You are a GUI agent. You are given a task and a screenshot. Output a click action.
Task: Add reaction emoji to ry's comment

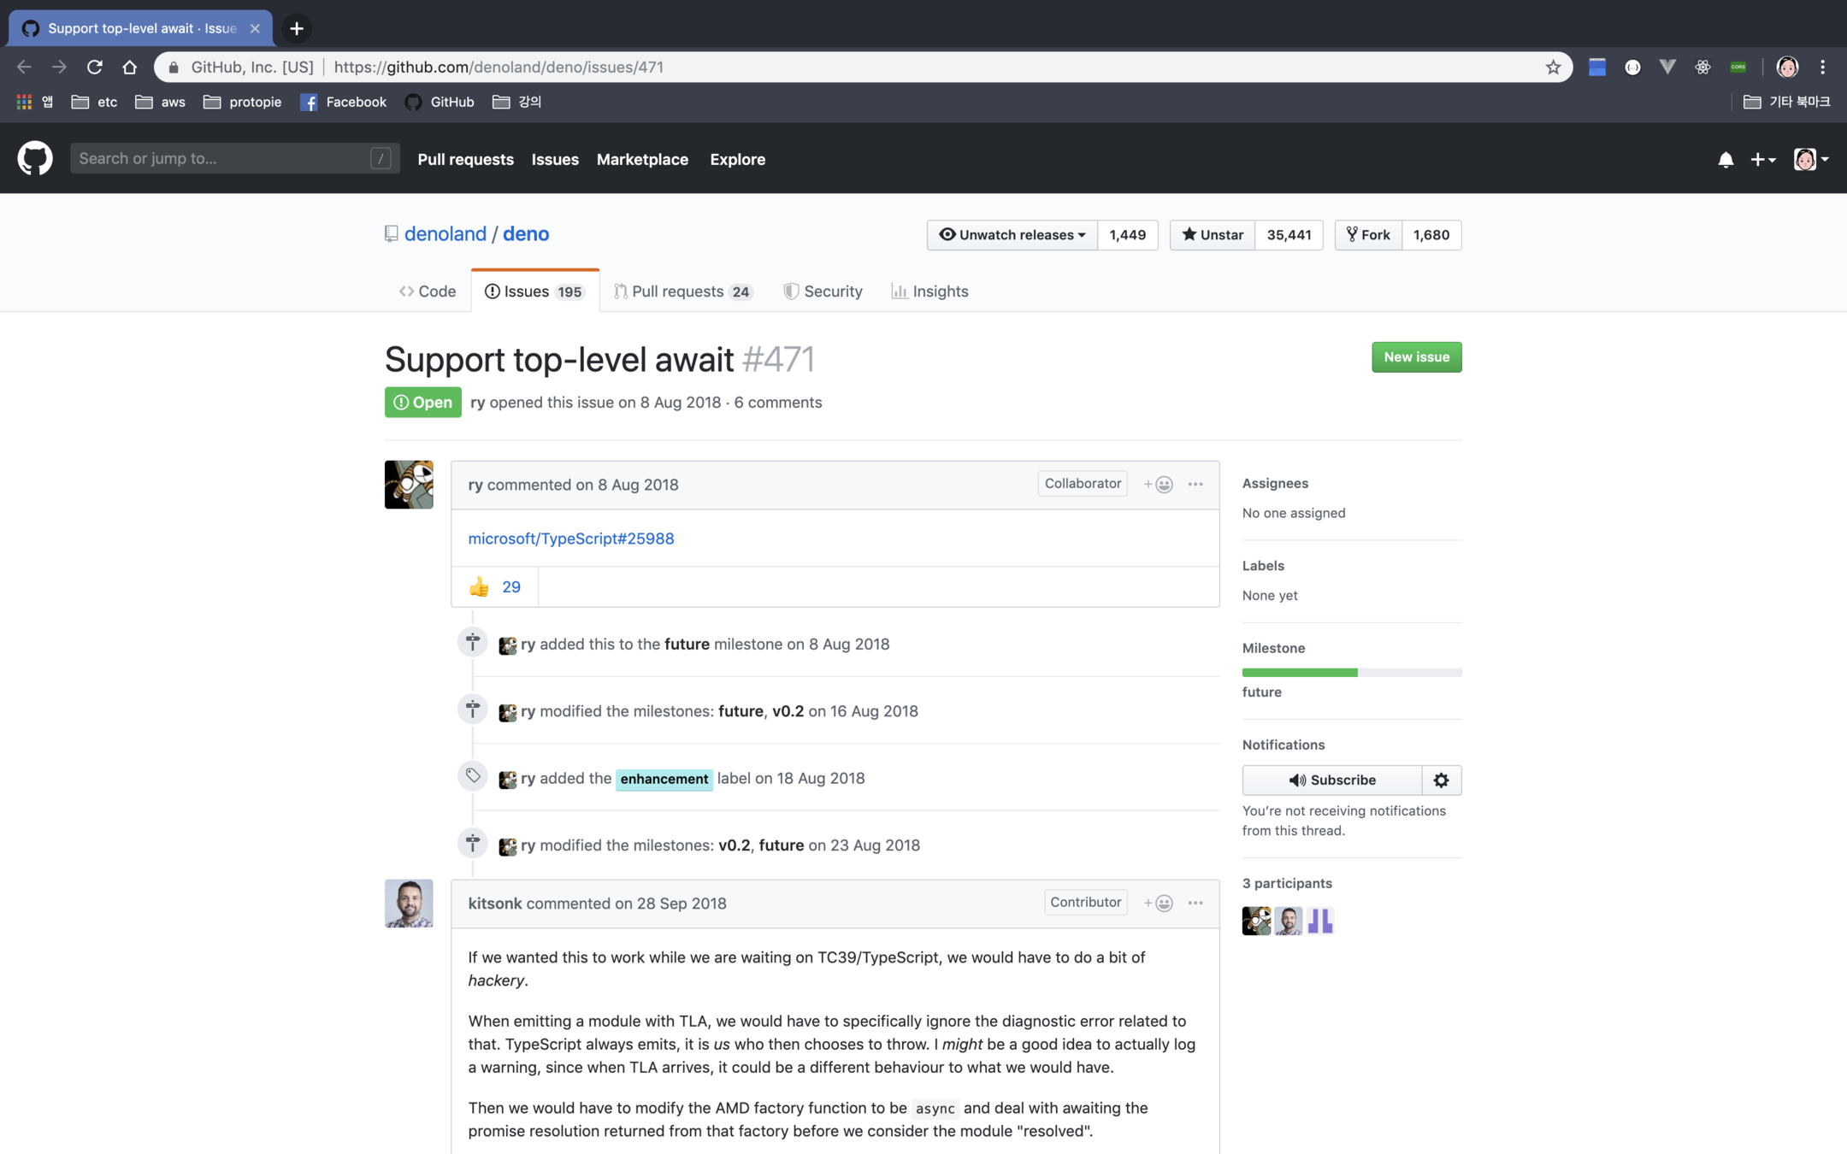click(1159, 485)
